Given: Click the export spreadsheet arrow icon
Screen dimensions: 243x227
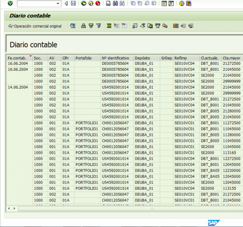Looking at the screenshot, I should (x=143, y=26).
